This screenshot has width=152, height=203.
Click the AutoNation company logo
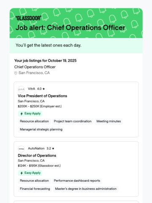click(21, 149)
